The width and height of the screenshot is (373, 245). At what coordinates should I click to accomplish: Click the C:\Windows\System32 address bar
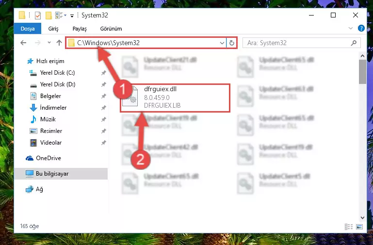[146, 43]
